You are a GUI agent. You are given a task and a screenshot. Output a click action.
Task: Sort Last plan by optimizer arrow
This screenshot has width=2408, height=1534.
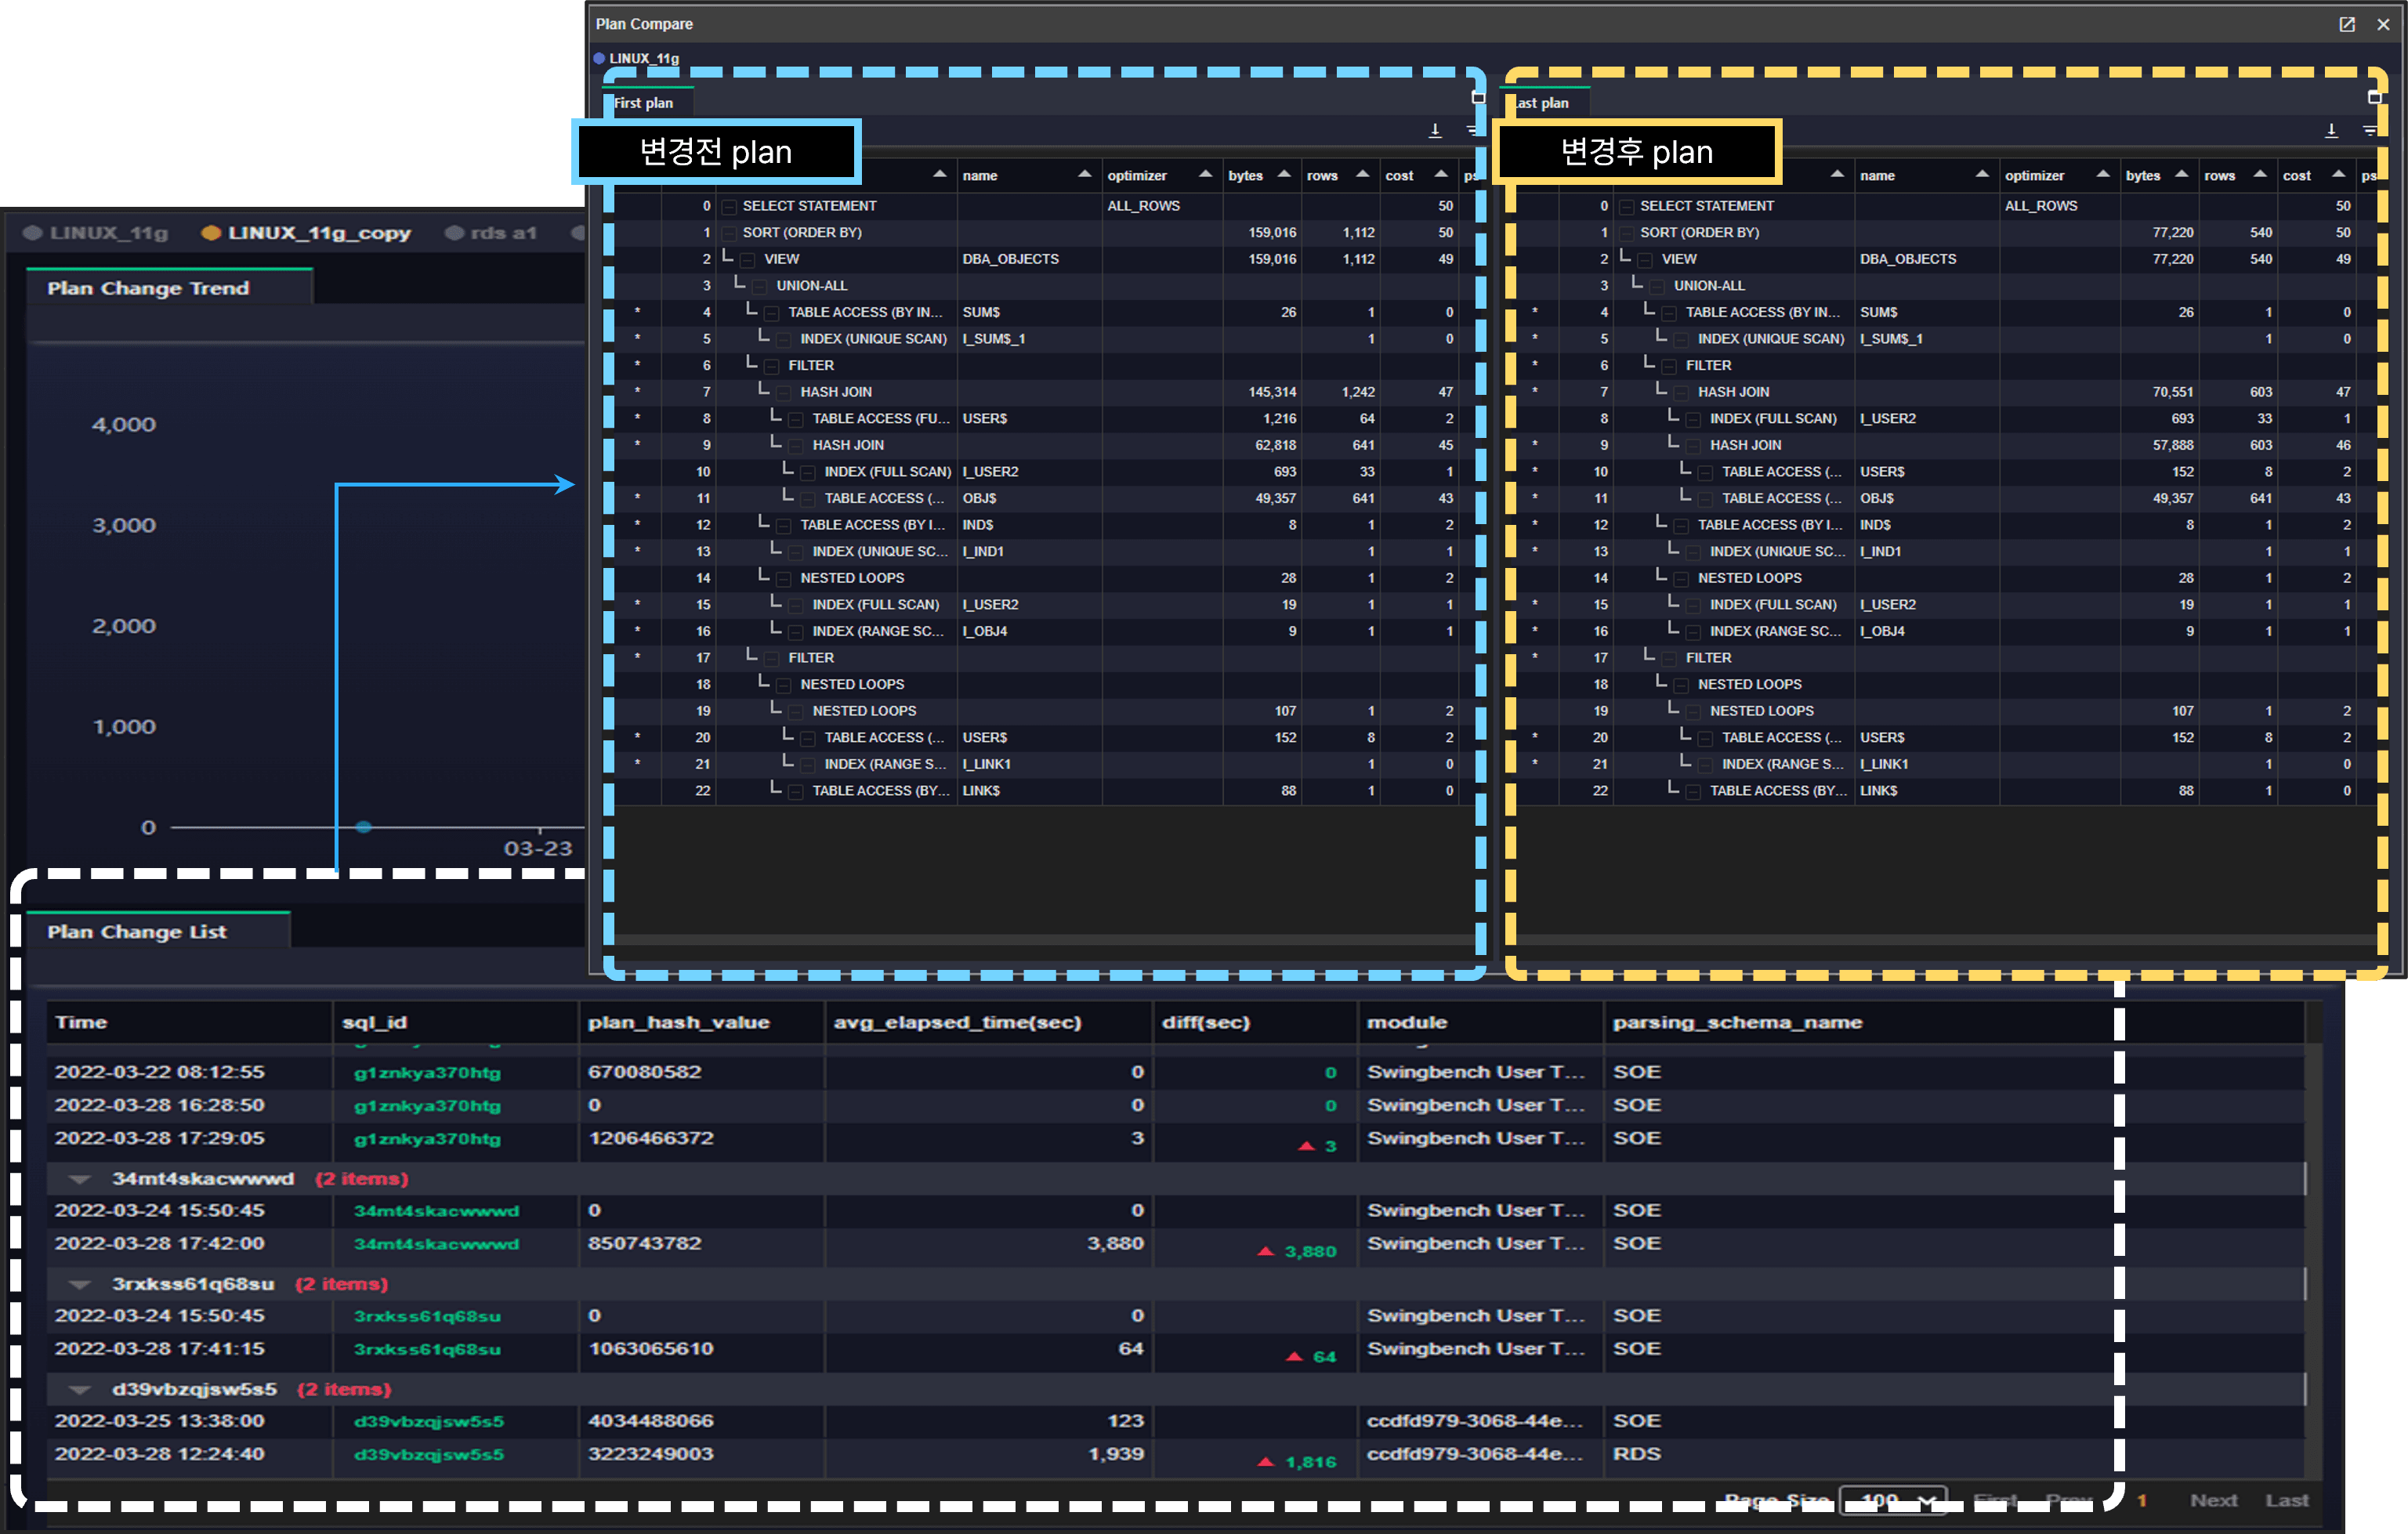point(2103,174)
